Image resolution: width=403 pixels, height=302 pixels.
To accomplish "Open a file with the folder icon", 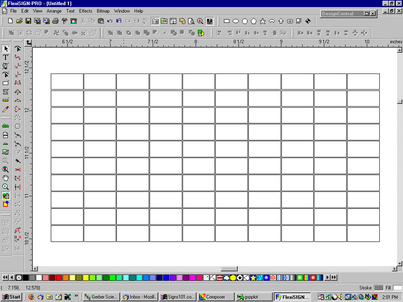I will (19, 21).
